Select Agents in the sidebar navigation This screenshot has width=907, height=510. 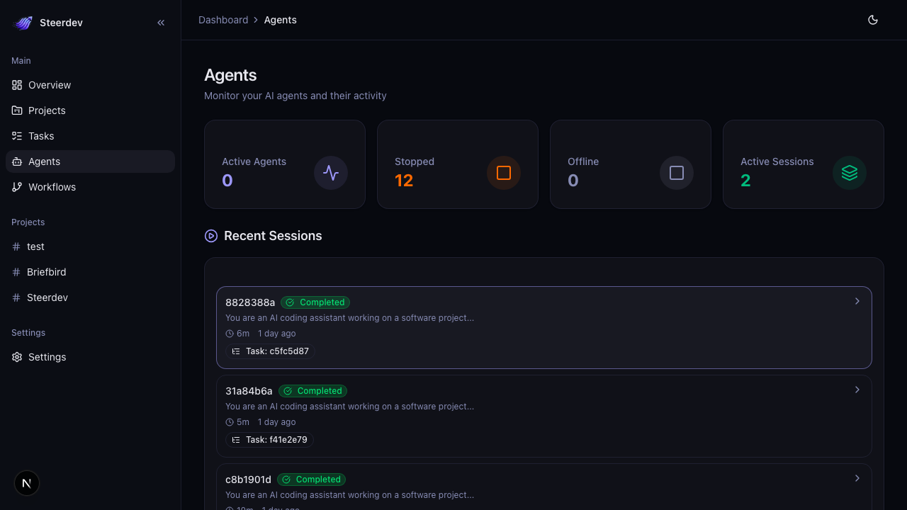pos(44,161)
